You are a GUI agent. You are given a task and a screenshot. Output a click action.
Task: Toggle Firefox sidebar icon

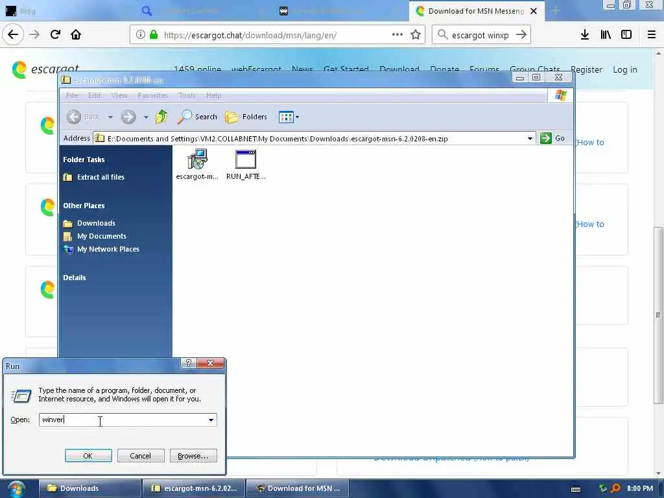coord(626,35)
